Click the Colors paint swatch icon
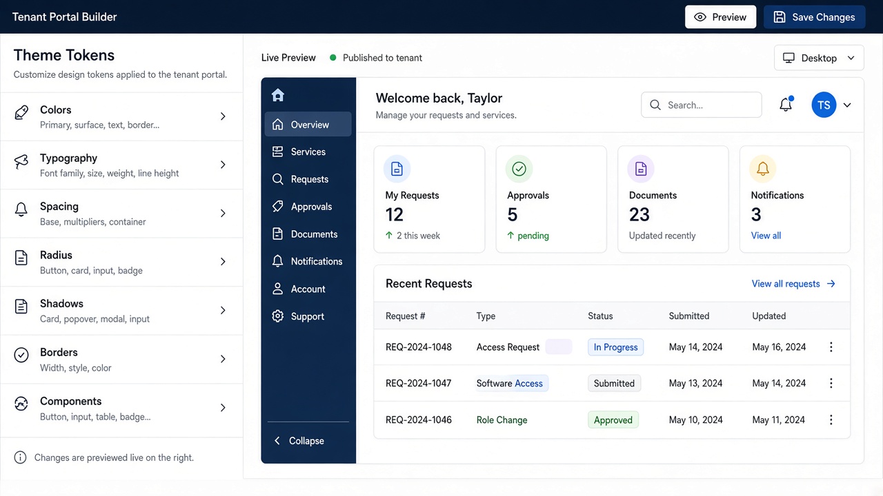Image resolution: width=883 pixels, height=496 pixels. click(x=21, y=112)
